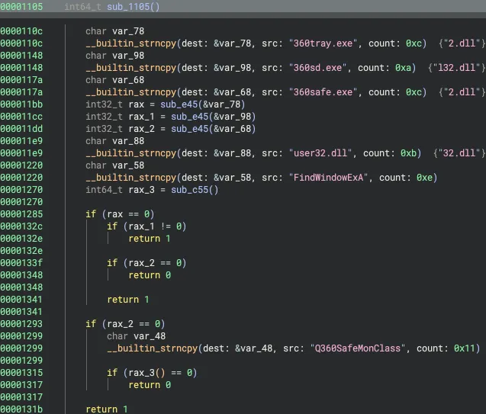Click the int64_t return type in the header

82,7
